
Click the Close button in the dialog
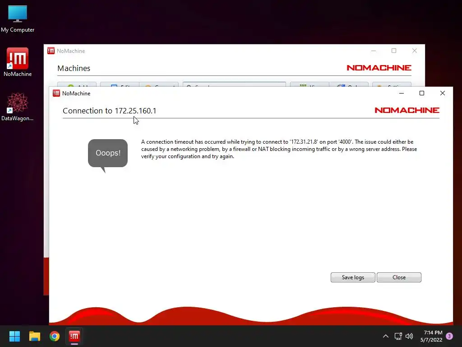399,277
